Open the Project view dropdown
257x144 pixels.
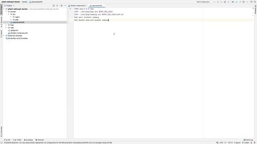click(x=9, y=6)
